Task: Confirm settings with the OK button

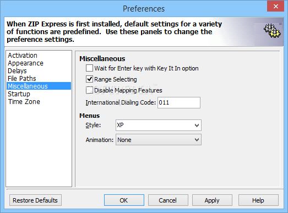Action: (124, 200)
